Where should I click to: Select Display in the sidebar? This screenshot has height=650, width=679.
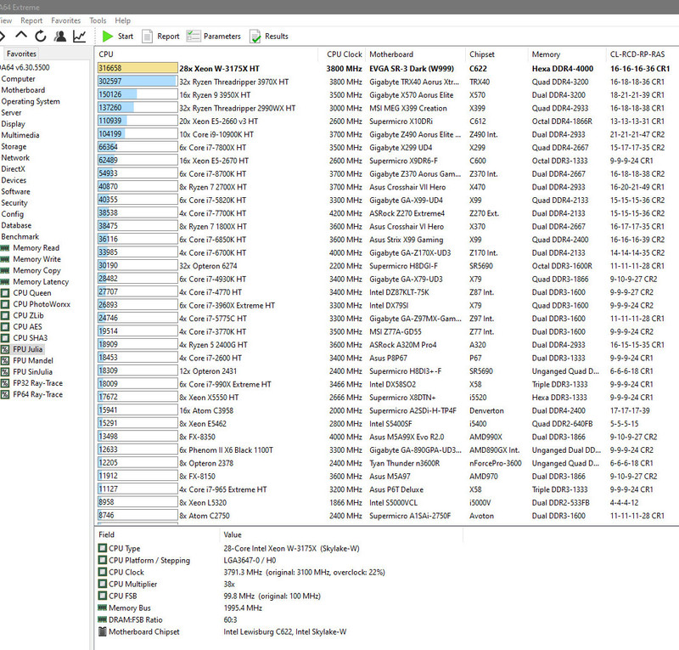[x=13, y=124]
